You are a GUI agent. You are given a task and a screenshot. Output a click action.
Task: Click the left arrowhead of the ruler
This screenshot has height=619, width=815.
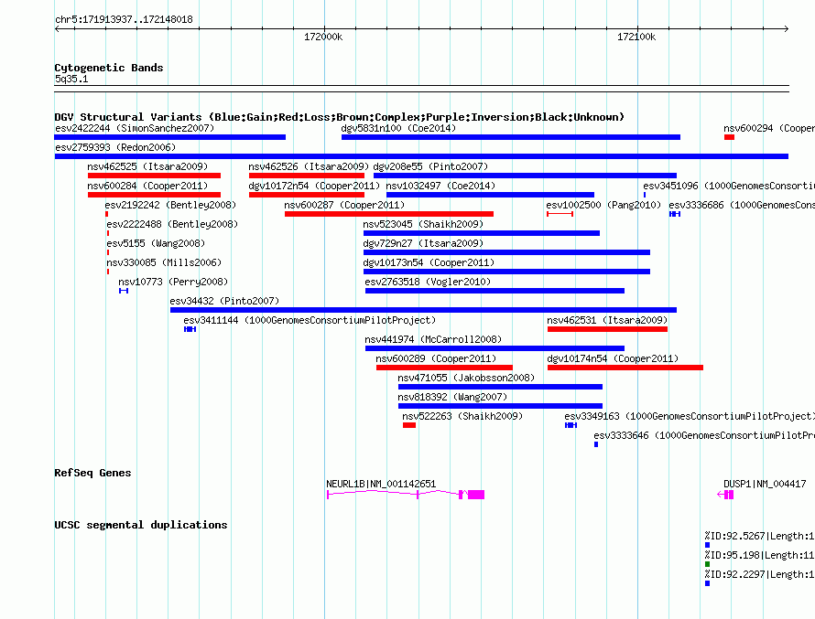click(57, 29)
